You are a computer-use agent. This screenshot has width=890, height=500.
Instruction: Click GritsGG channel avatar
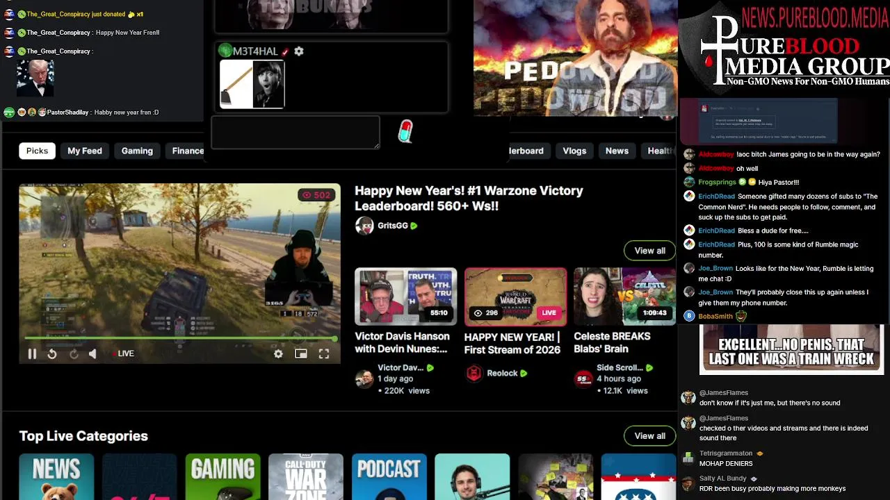click(364, 226)
